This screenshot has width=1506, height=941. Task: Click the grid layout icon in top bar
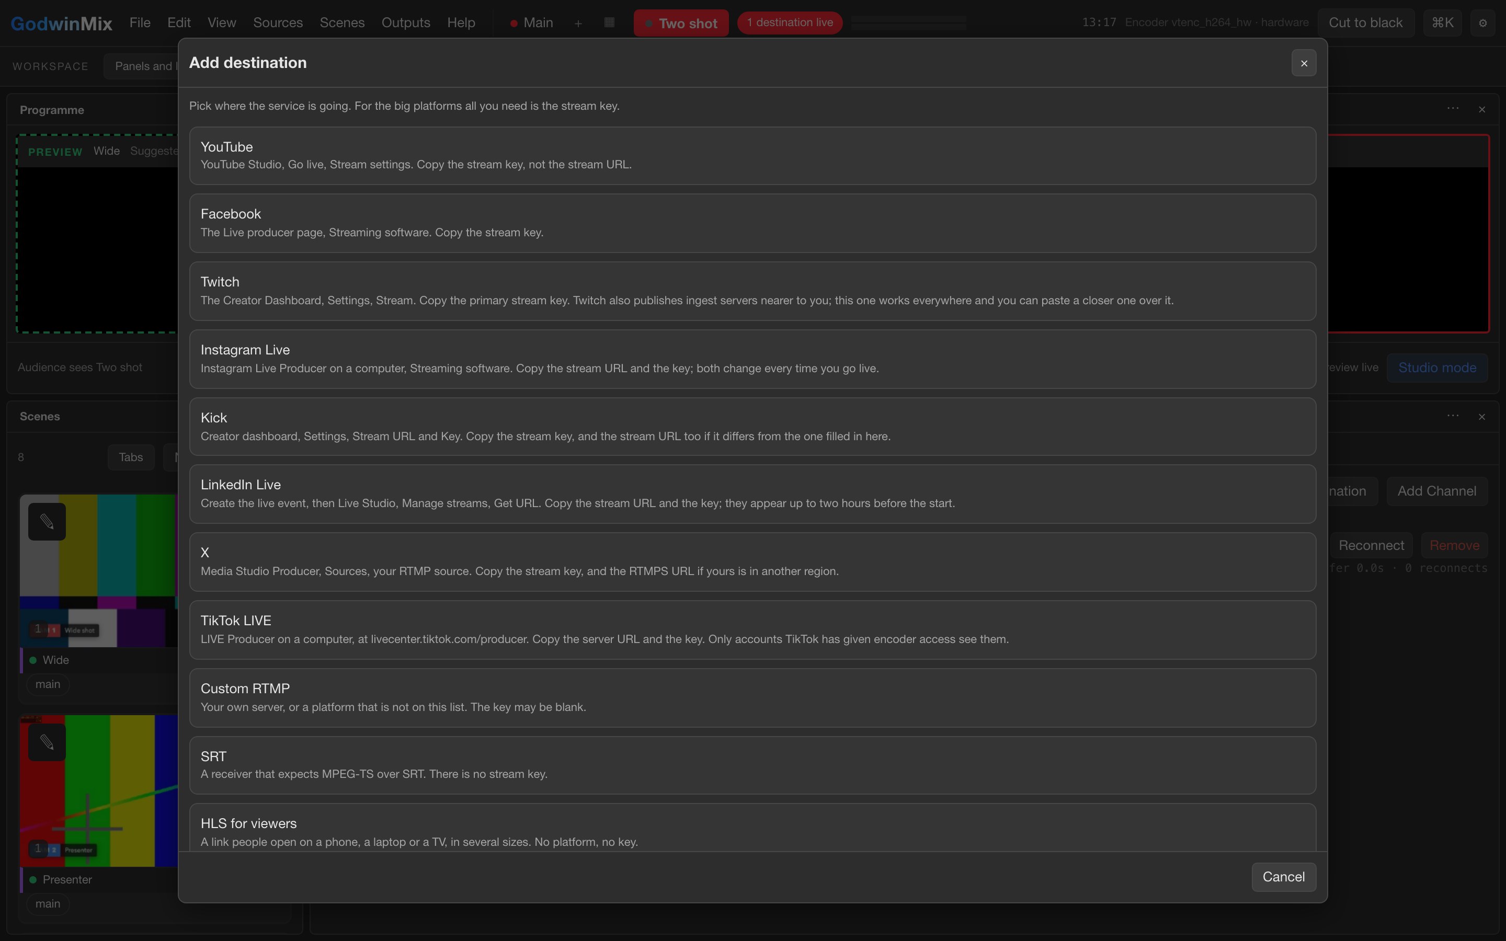point(609,22)
